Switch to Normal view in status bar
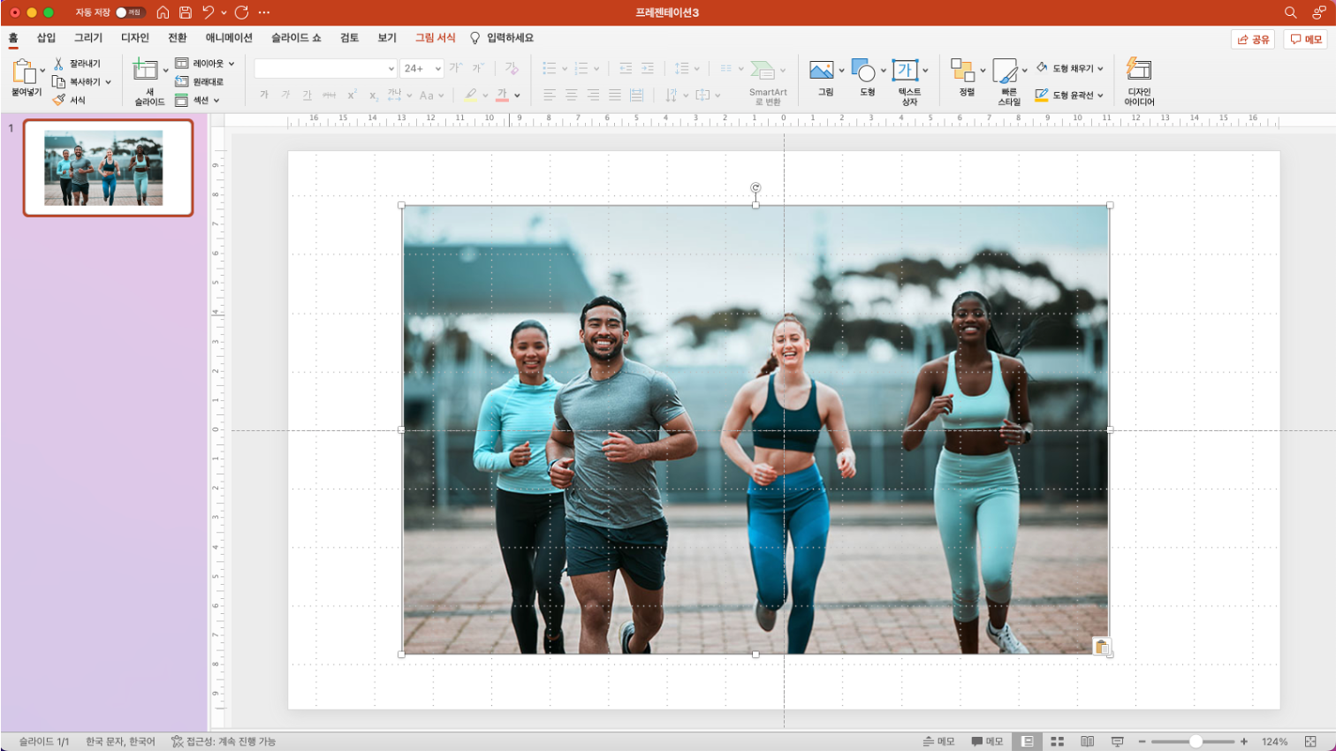This screenshot has height=751, width=1336. pyautogui.click(x=1027, y=741)
